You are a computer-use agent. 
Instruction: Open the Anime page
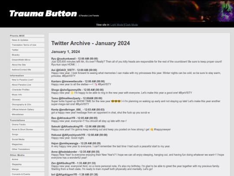click(x=27, y=159)
